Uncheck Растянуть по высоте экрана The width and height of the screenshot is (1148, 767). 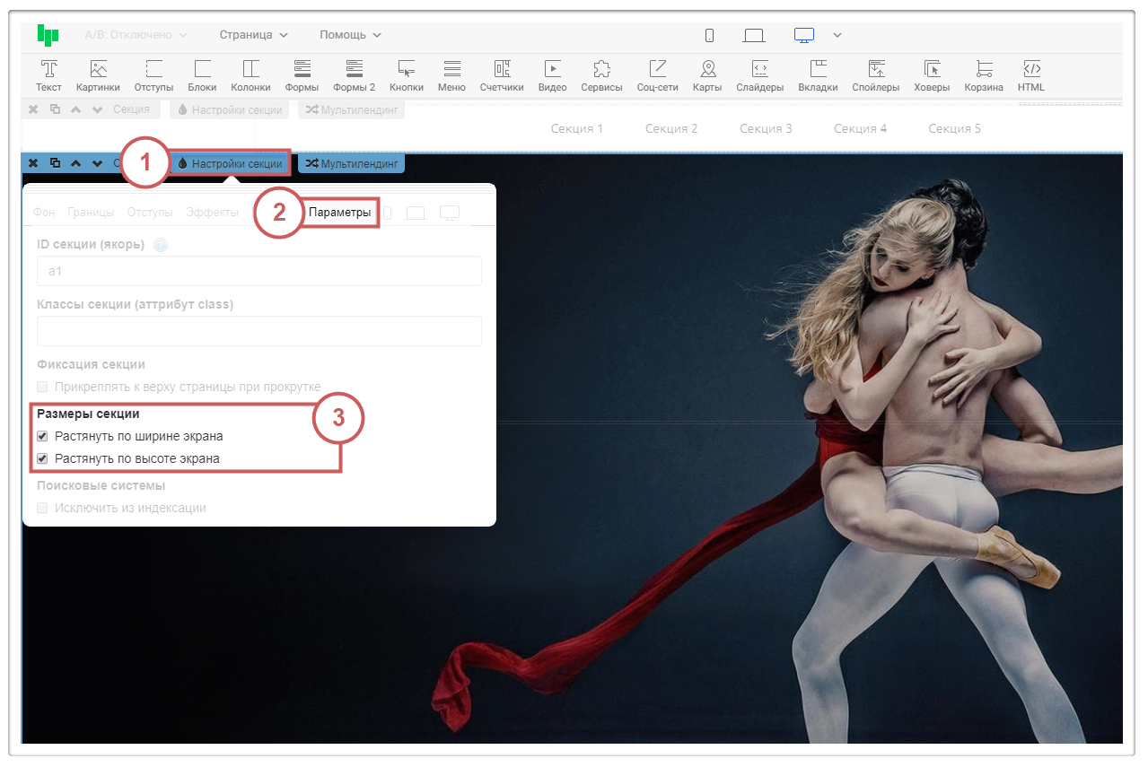[x=42, y=459]
